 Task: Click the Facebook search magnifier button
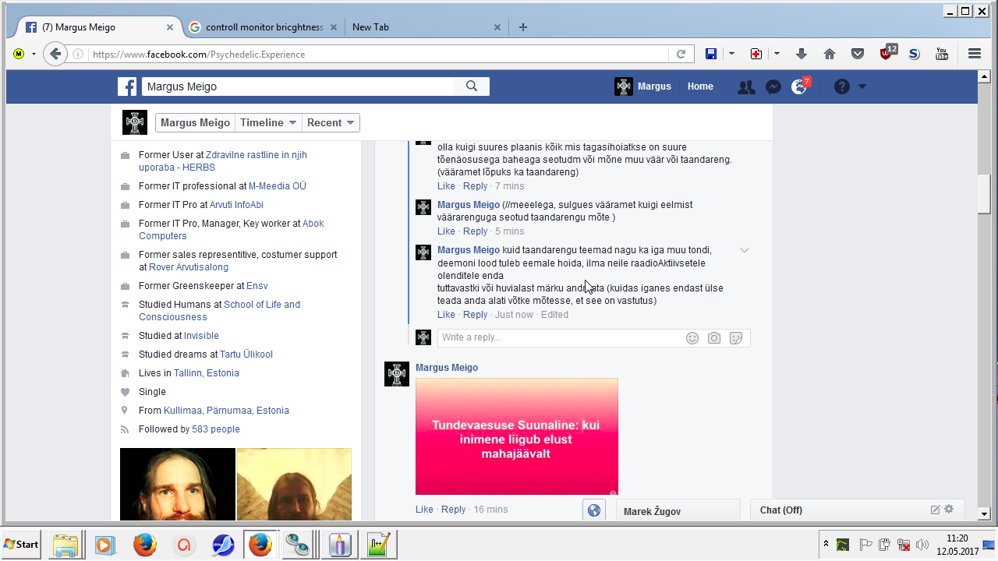click(x=472, y=86)
